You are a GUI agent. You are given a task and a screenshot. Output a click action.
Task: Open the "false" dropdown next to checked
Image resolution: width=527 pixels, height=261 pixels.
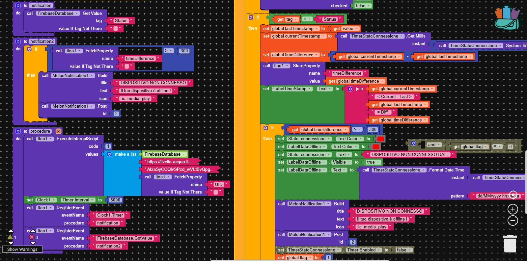coord(363,6)
